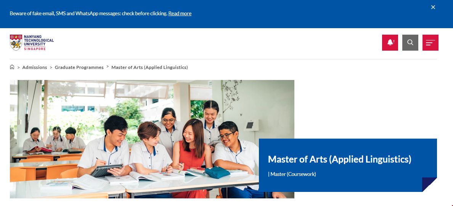Screen dimensions: 453x206
Task: Go to home via breadcrumb house icon
Action: [x=12, y=67]
